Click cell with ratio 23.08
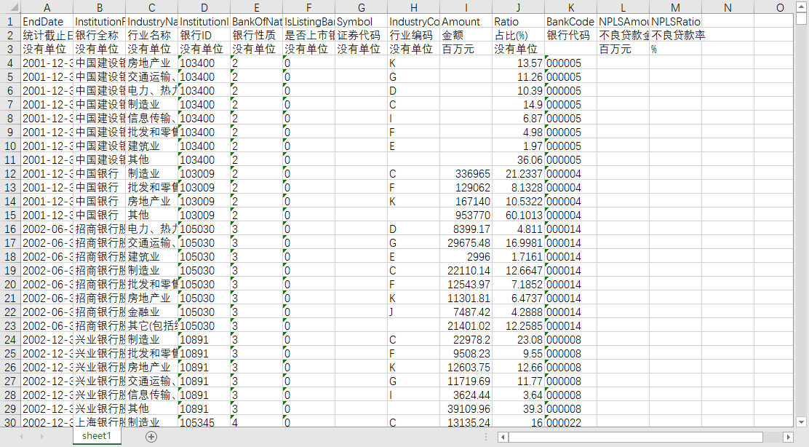 [x=519, y=340]
